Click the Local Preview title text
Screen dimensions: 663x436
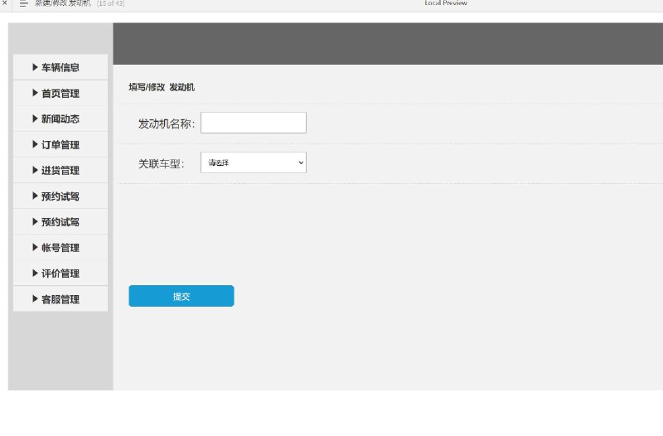446,3
